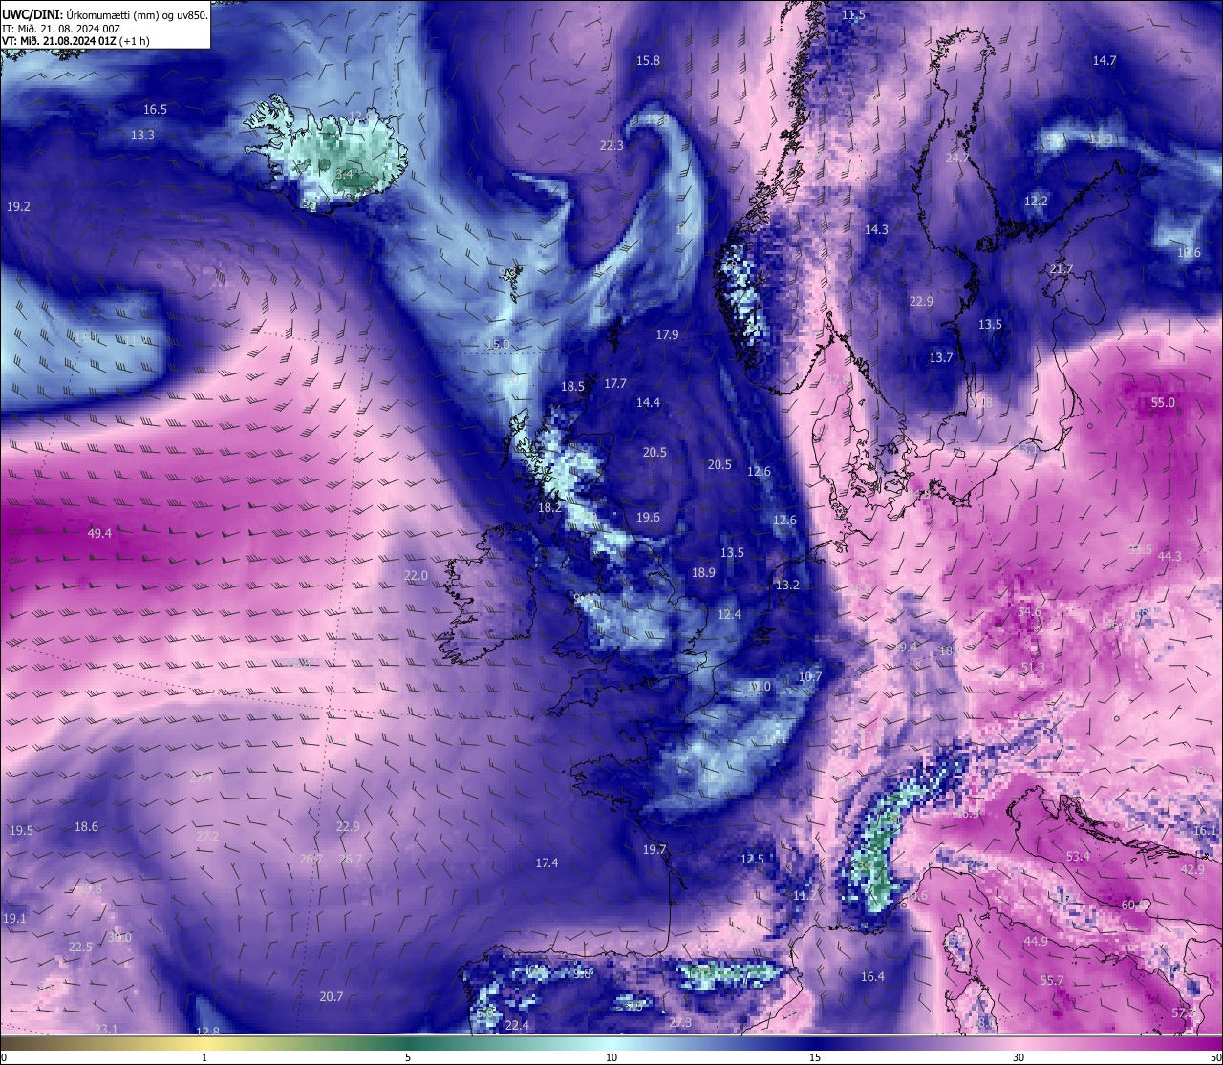Viewport: 1223px width, 1065px height.
Task: Click the 44.3 value over Poland
Action: point(1169,556)
